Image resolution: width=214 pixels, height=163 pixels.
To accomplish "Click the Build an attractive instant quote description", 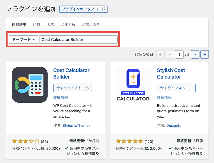I will point(178,111).
